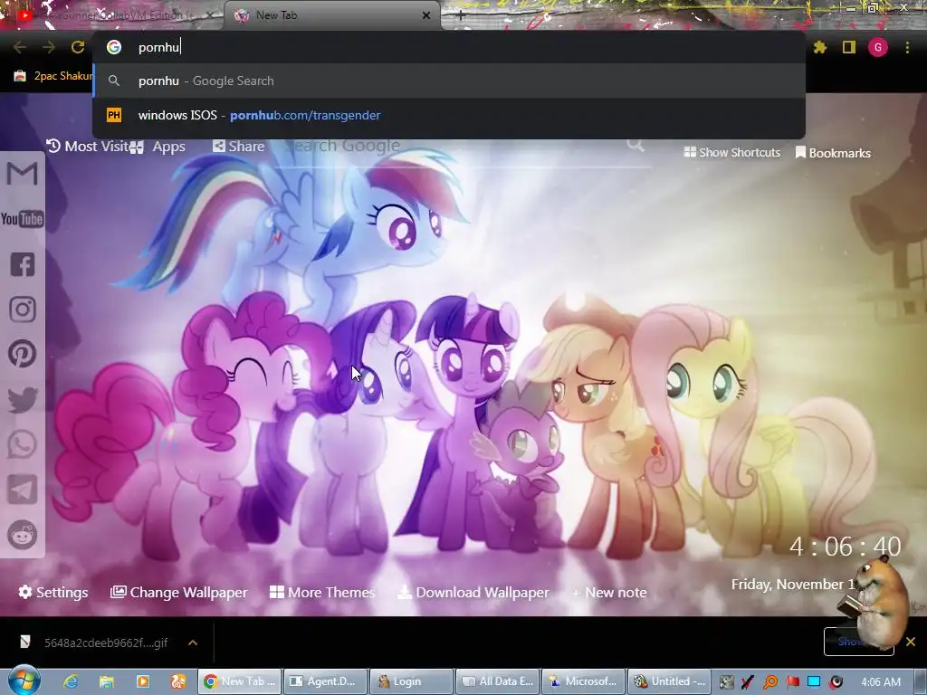Select the New Tab browser tab
927x695 pixels.
(x=332, y=15)
